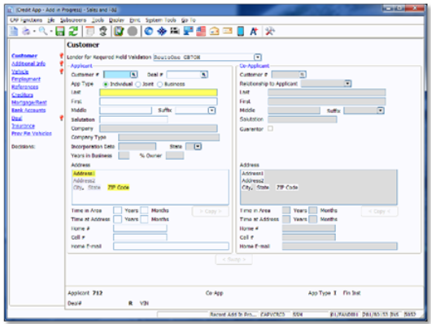Open the File menu
431x324 pixels.
click(x=51, y=20)
